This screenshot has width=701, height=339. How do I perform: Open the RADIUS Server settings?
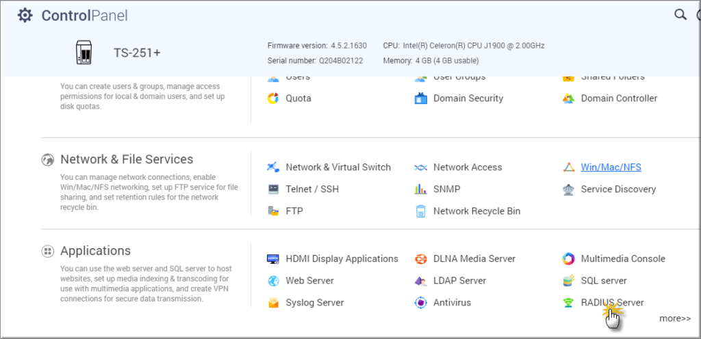tap(611, 303)
